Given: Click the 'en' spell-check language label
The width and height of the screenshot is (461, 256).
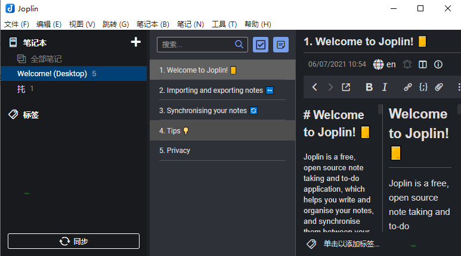Looking at the screenshot, I should tap(391, 64).
